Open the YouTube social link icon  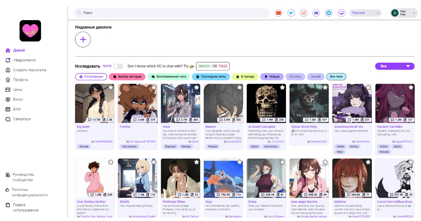pos(279,13)
